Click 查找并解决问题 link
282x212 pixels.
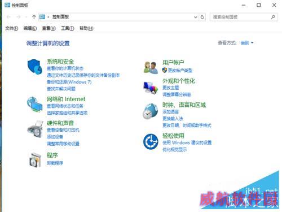point(61,89)
